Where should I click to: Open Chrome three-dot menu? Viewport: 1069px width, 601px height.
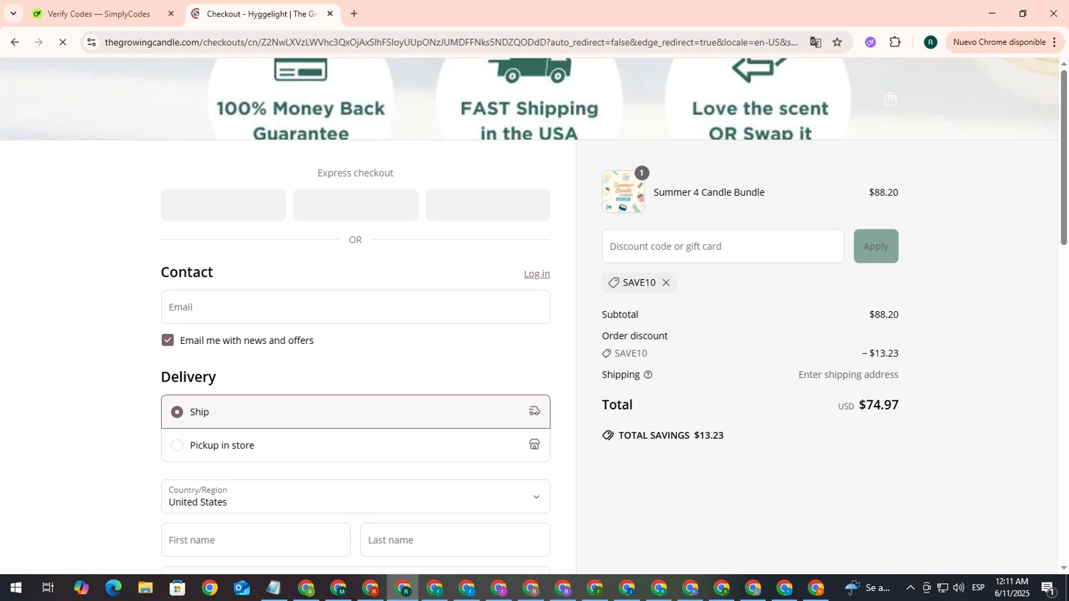point(1054,42)
